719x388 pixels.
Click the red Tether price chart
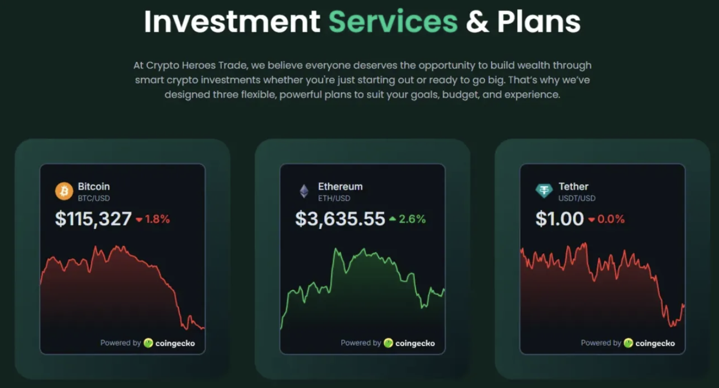[x=603, y=287]
